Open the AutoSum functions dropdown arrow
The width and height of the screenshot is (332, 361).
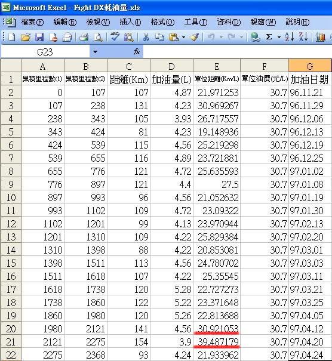click(279, 37)
